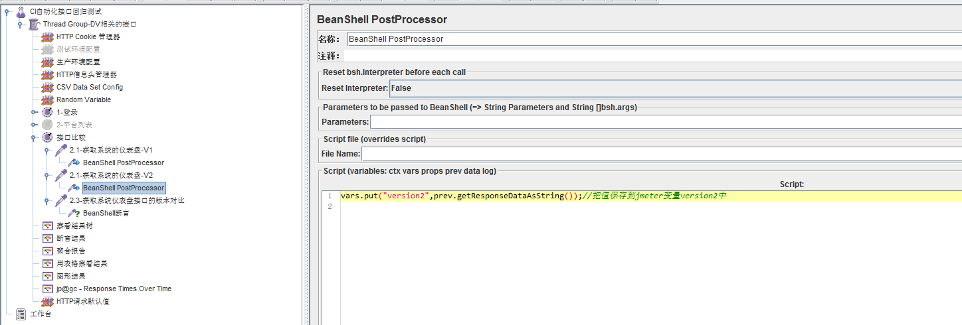The image size is (962, 325).
Task: Click the 察看结果树 listener icon
Action: coord(47,226)
